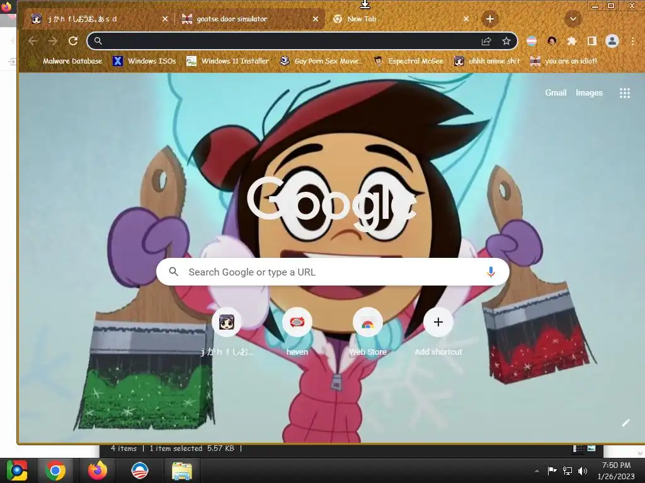Viewport: 645px width, 483px height.
Task: Click the Search Google or type a URL box
Action: coord(333,272)
